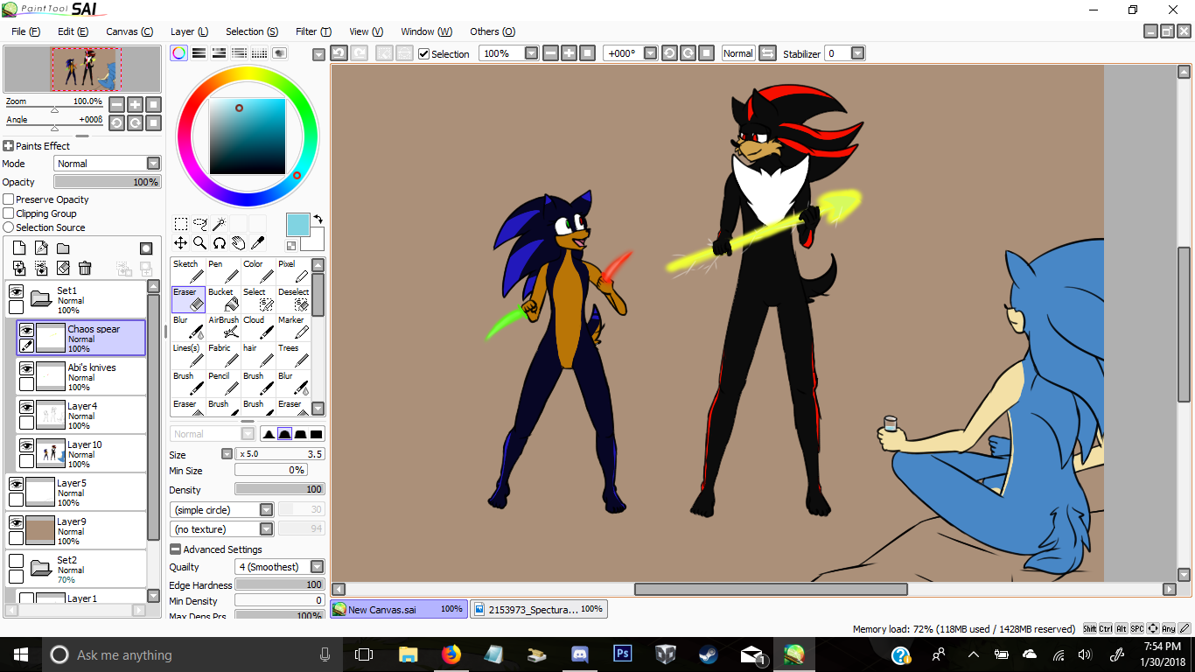Click the Cortana Ask me anything box
Viewport: 1195px width, 672px height.
(193, 654)
